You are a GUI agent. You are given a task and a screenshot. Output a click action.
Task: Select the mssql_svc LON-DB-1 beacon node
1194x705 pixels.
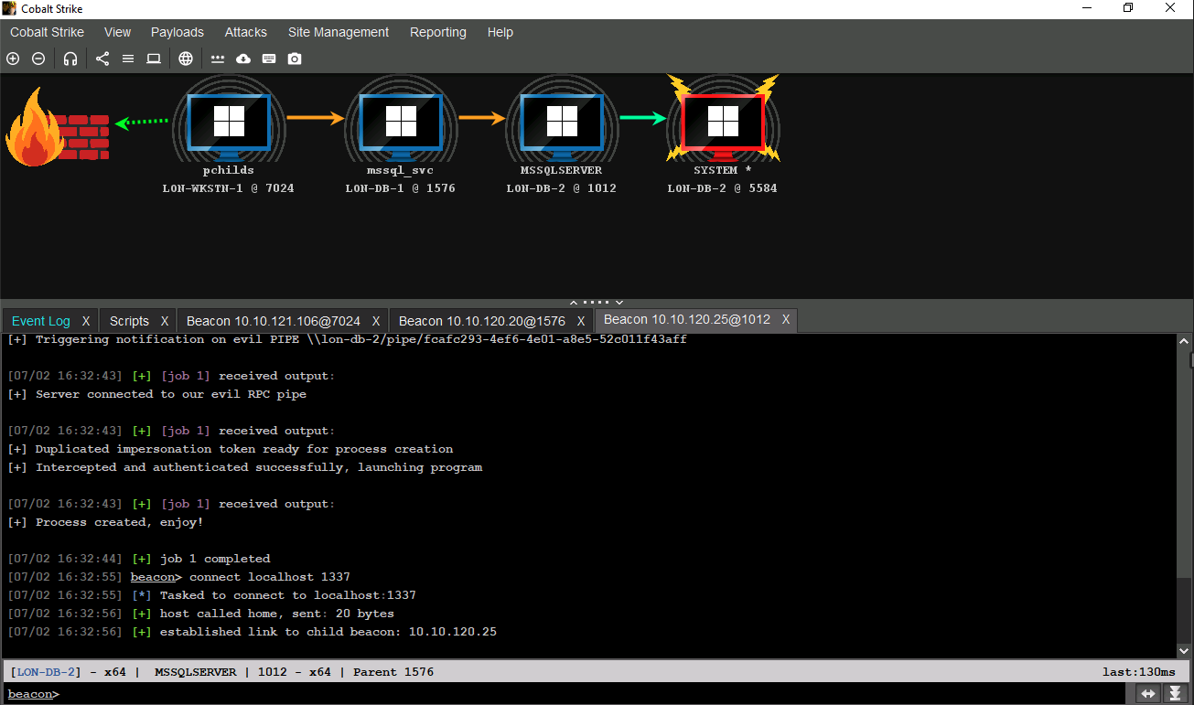[x=400, y=121]
